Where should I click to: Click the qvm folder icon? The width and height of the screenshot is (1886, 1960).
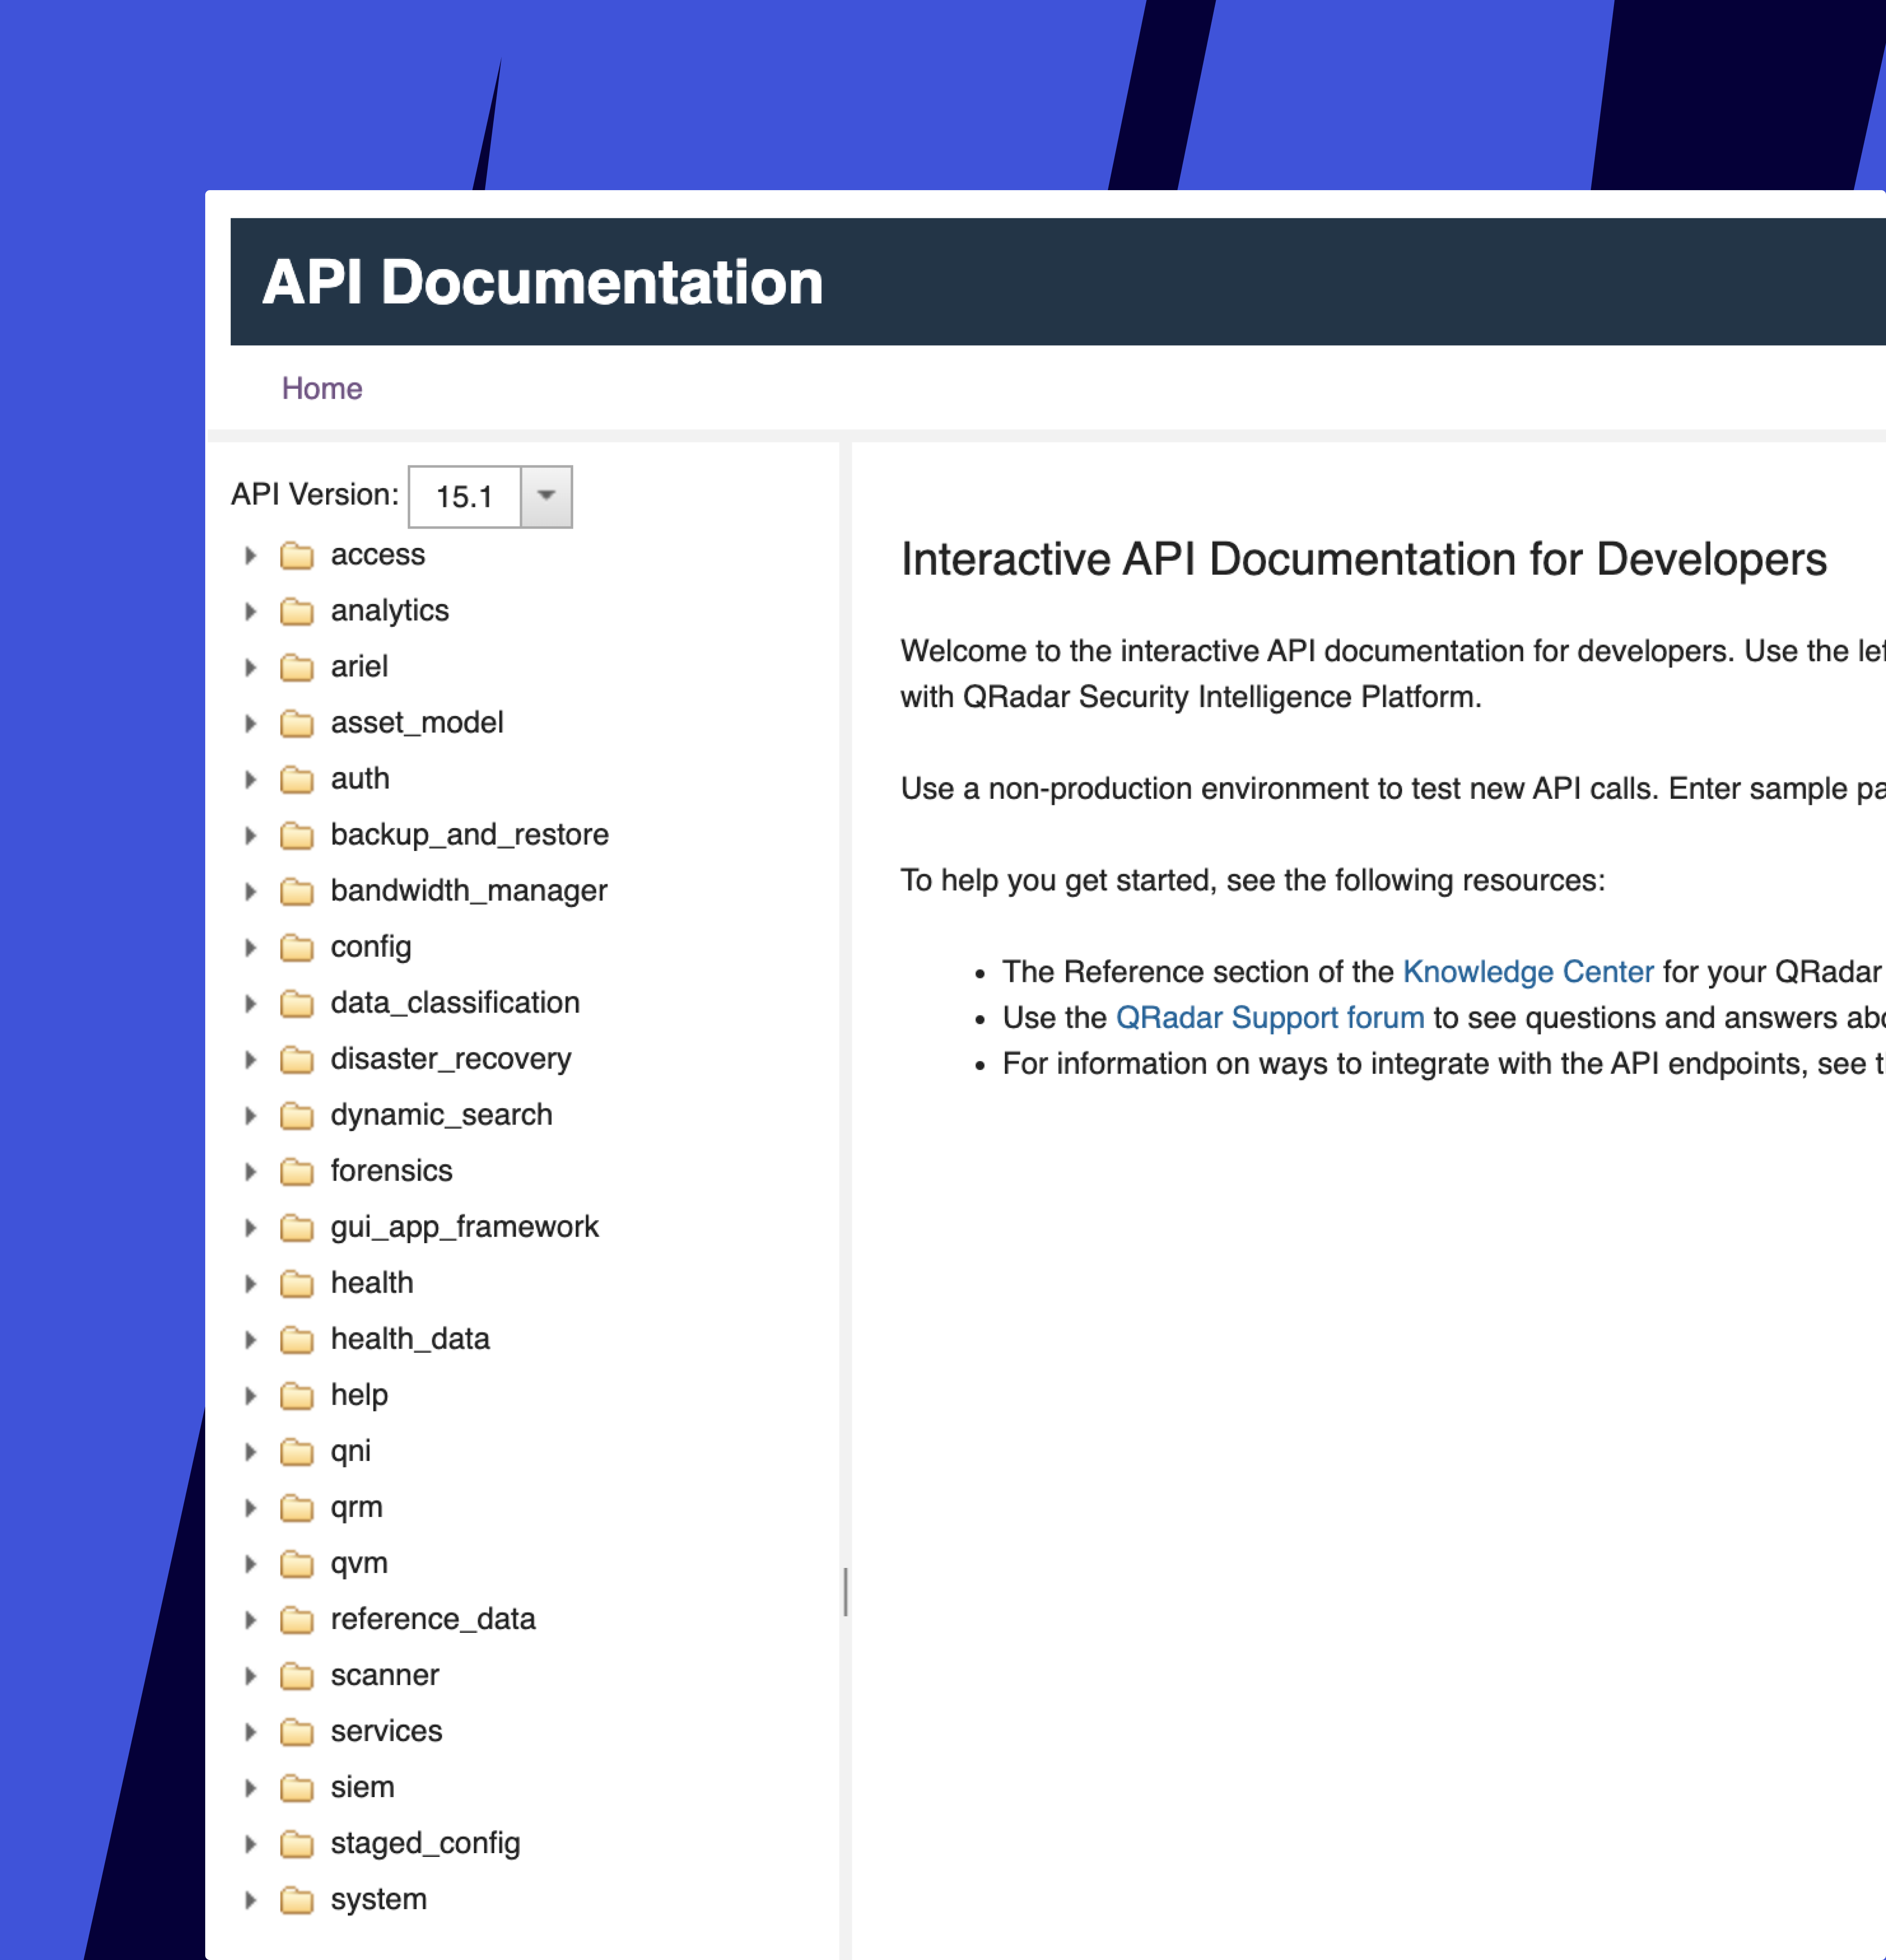pos(296,1563)
